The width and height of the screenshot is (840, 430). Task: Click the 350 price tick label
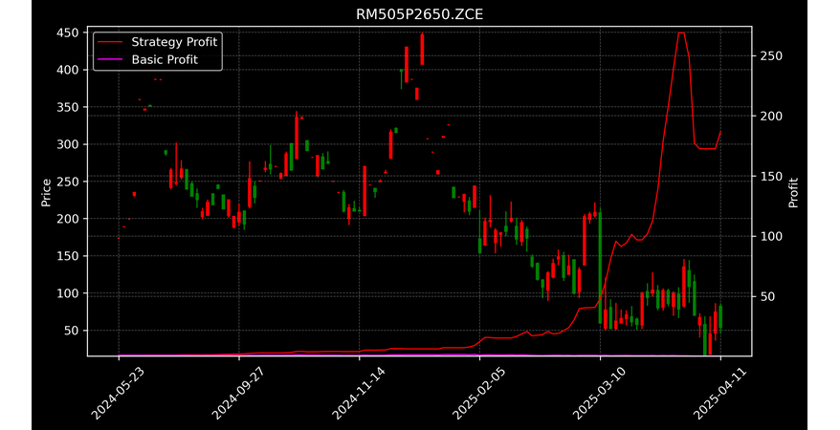[x=68, y=107]
